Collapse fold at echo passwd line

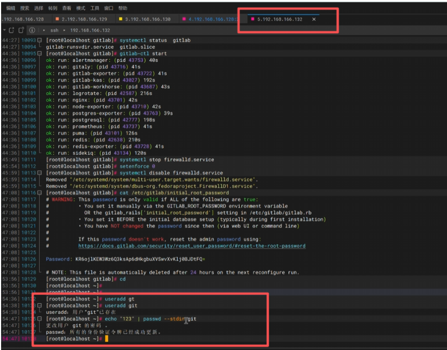pos(40,319)
